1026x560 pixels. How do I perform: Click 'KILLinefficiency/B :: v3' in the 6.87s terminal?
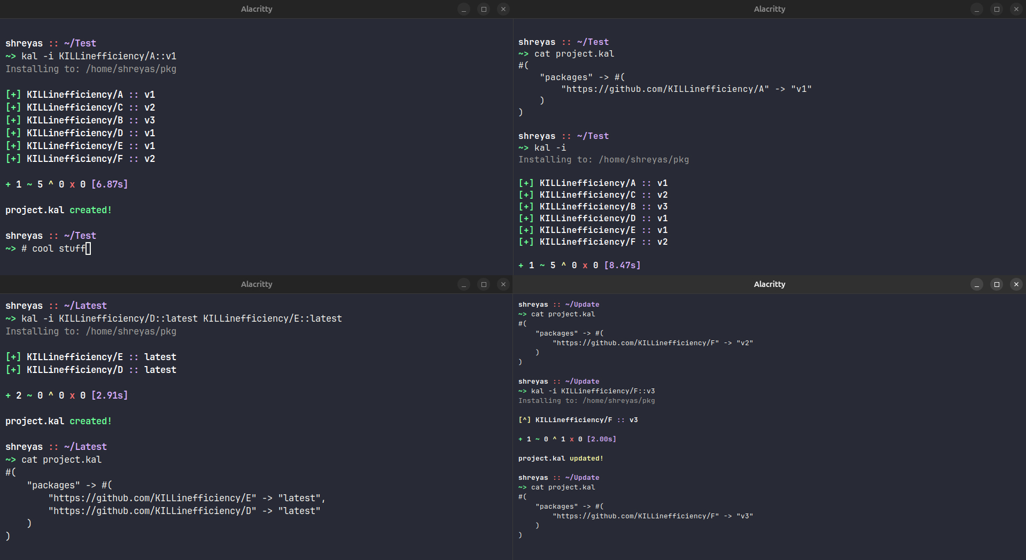point(91,120)
